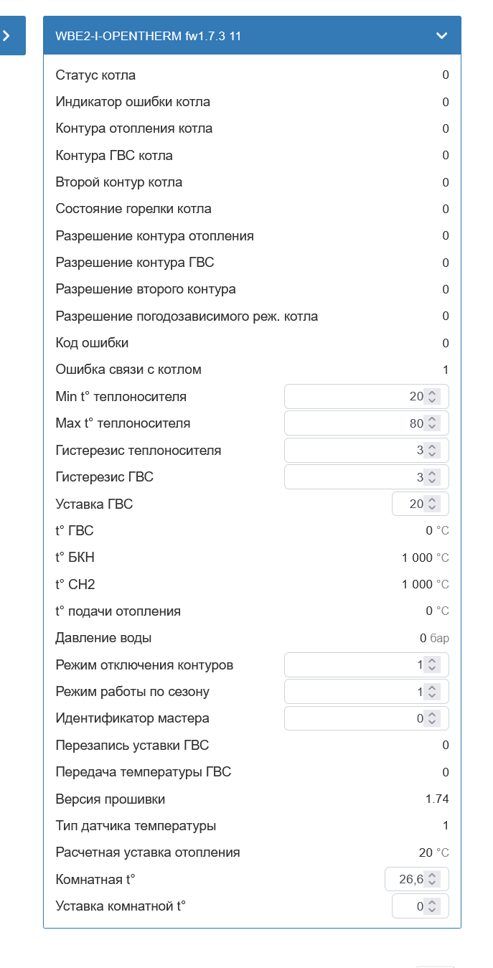Image resolution: width=493 pixels, height=968 pixels.
Task: Click the WBE2-I-OPENTHERM fw1.7.3 header title
Action: [x=148, y=35]
